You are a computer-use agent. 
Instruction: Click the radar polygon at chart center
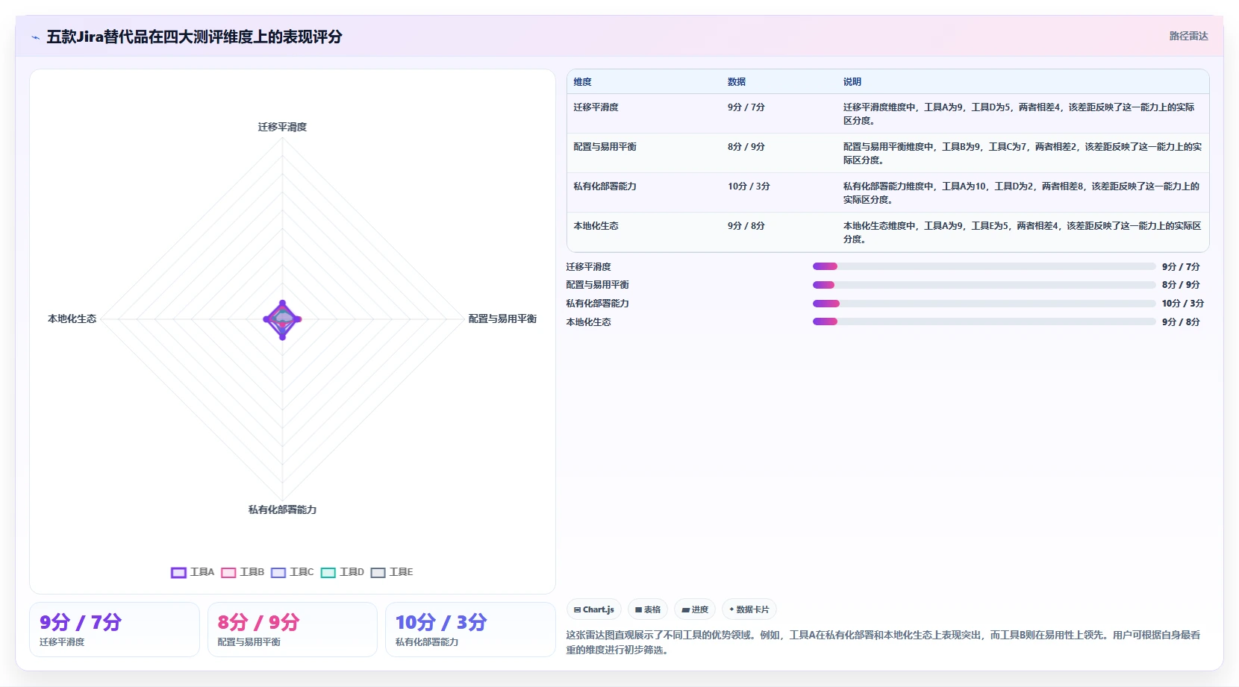click(282, 319)
